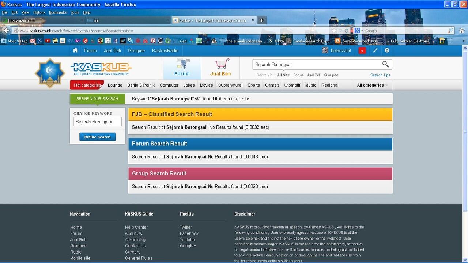Expand the All categories dropdown
The width and height of the screenshot is (468, 263).
click(x=372, y=85)
